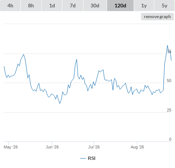Screen dimensions: 175x168
Task: Show the 5y time range
Action: 164,6
